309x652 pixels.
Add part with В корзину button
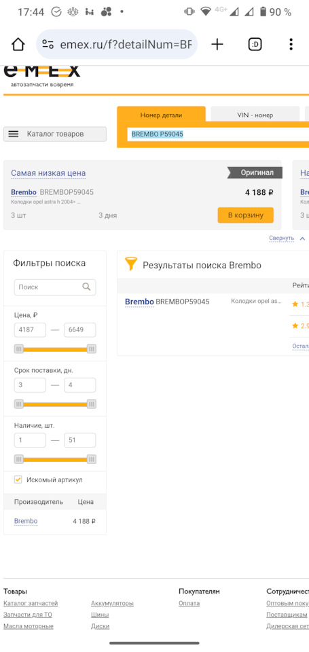click(245, 215)
